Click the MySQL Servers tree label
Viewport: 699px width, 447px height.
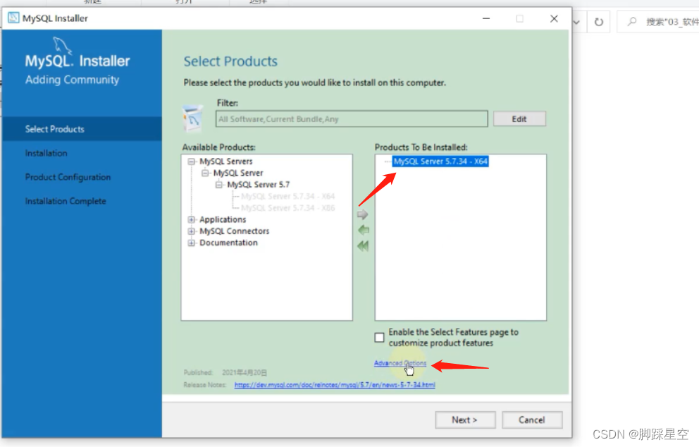point(226,161)
